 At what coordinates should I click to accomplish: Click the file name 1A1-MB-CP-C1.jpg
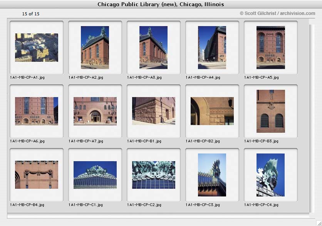click(86, 205)
